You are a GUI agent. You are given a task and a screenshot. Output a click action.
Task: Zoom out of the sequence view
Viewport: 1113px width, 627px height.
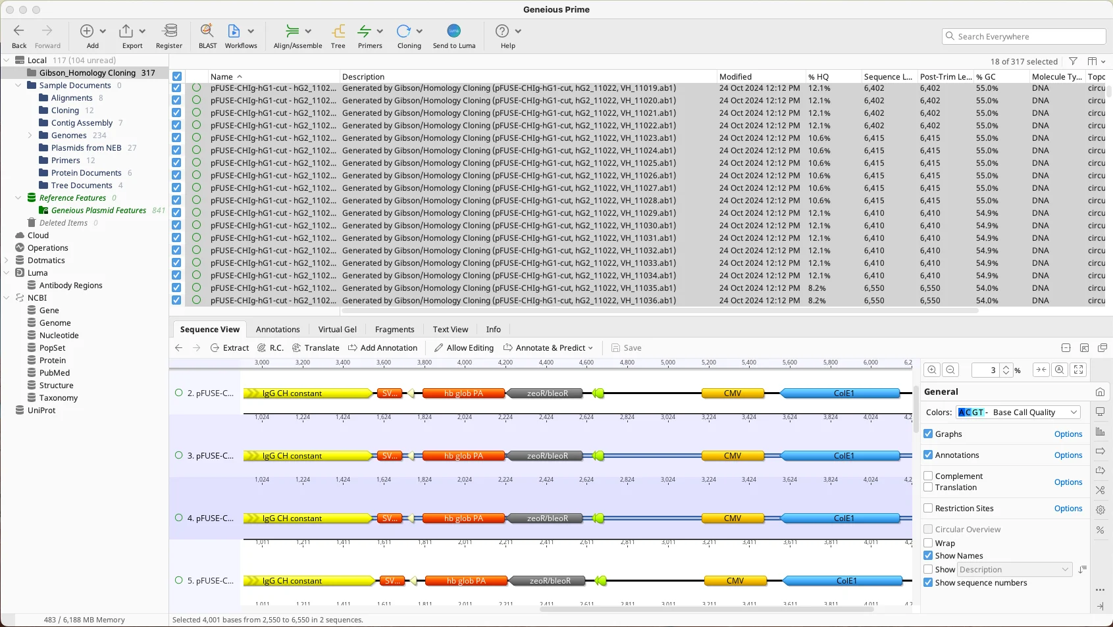click(x=950, y=370)
